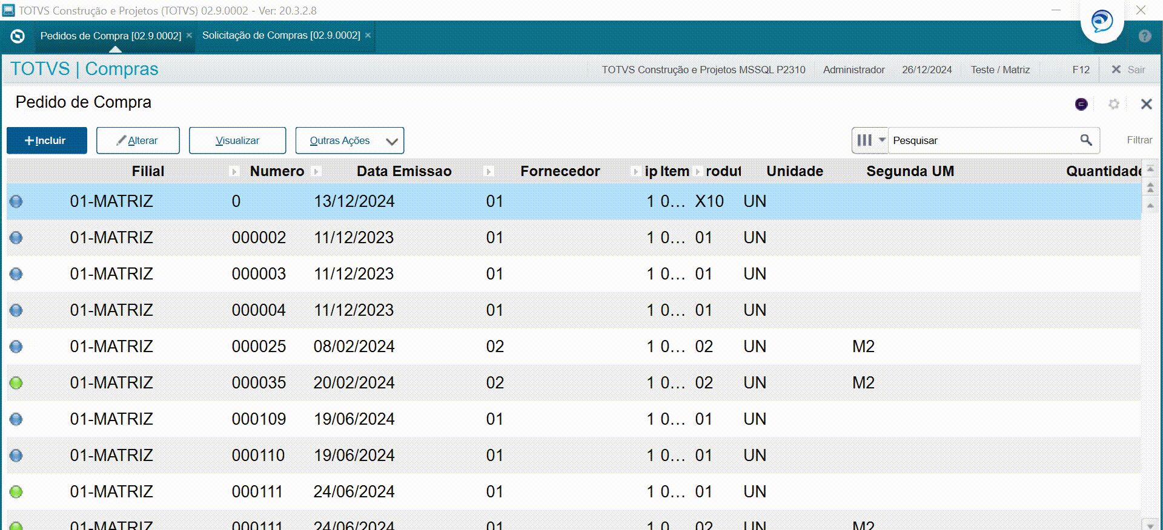
Task: Open the Numero column sort arrow
Action: pos(316,172)
